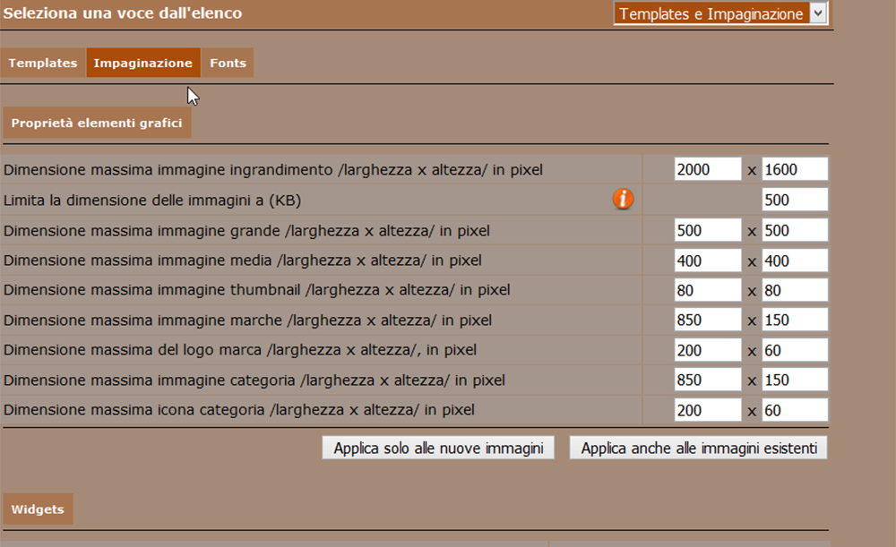Click 'Dimensione massima immagine ingrandimento' label
This screenshot has height=547, width=896.
tap(273, 170)
